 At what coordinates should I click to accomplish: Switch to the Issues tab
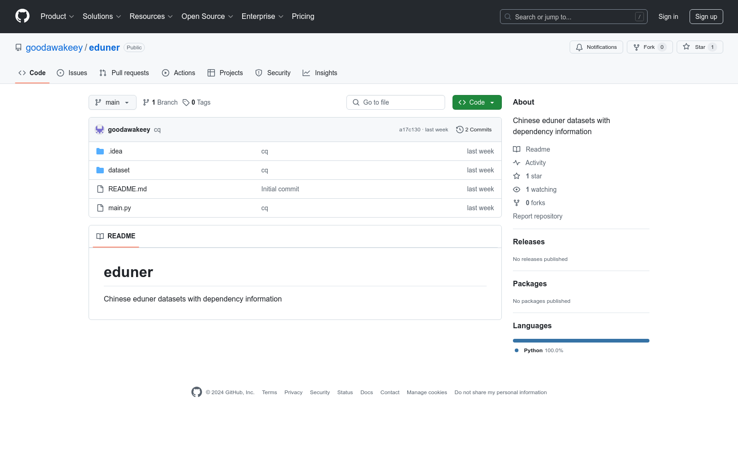pyautogui.click(x=72, y=73)
